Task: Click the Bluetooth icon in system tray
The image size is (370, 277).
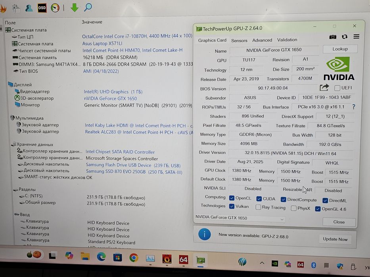Action: (x=313, y=265)
